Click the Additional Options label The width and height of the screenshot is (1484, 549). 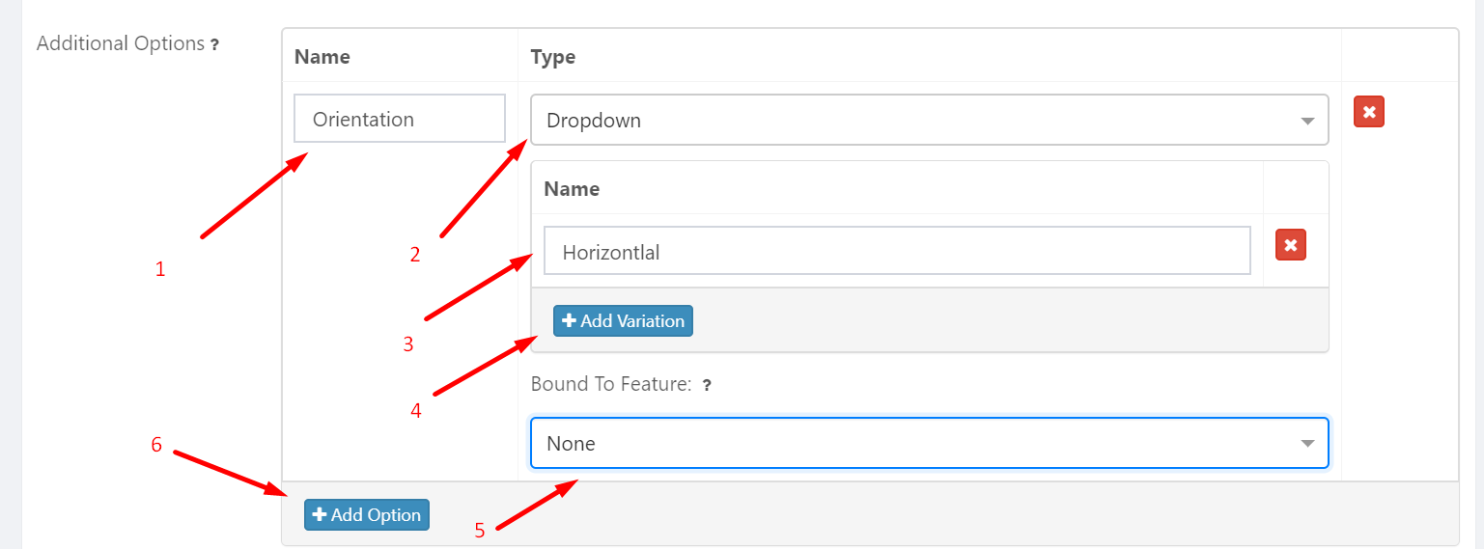[x=120, y=43]
